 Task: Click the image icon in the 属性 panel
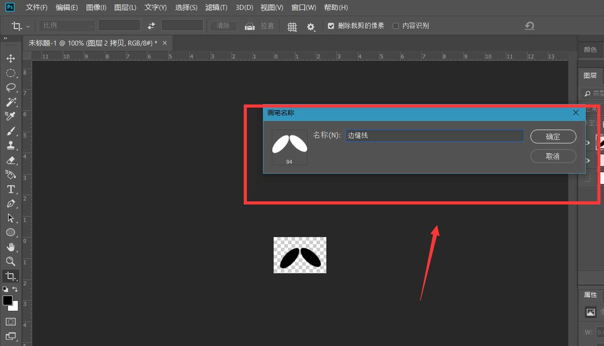[591, 312]
